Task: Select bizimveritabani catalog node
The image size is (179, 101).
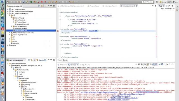Action: (24, 78)
